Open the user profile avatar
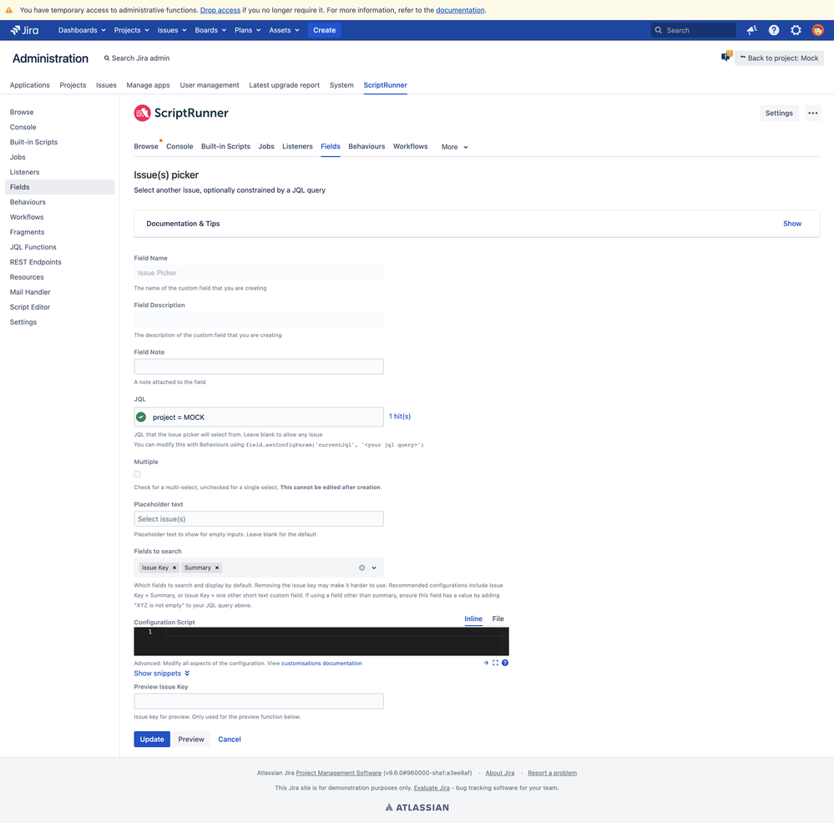The image size is (834, 823). click(817, 30)
